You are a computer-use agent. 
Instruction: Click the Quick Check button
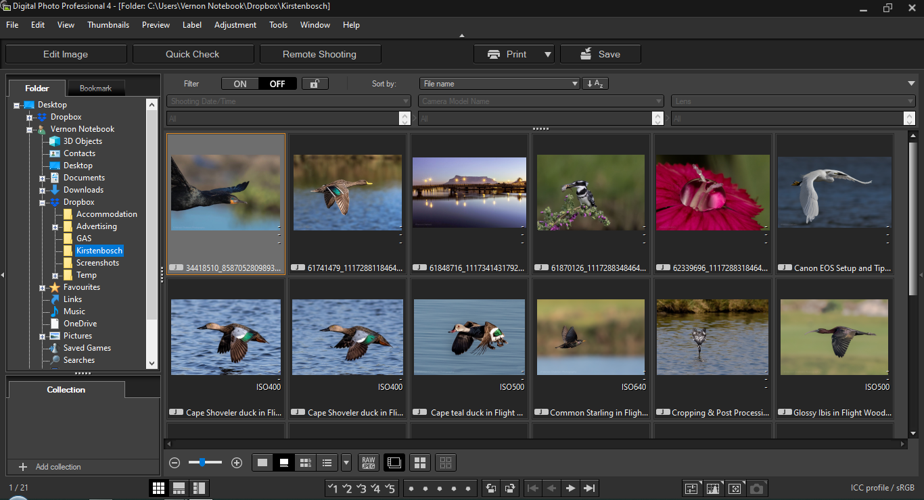[x=193, y=54]
